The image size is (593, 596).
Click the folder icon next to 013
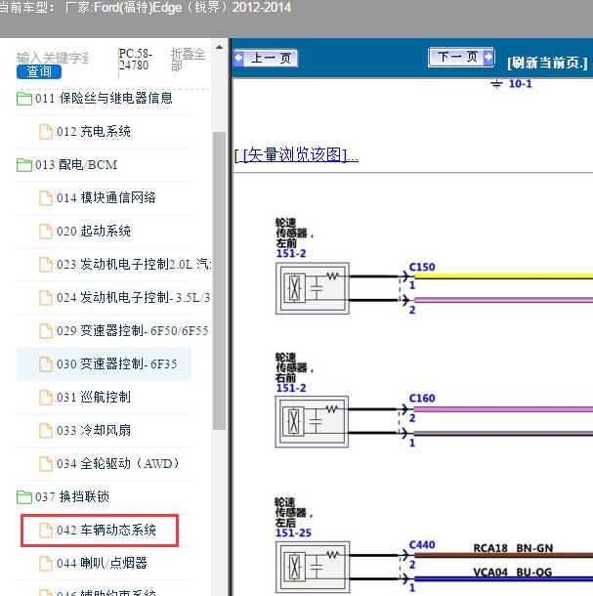tap(24, 165)
